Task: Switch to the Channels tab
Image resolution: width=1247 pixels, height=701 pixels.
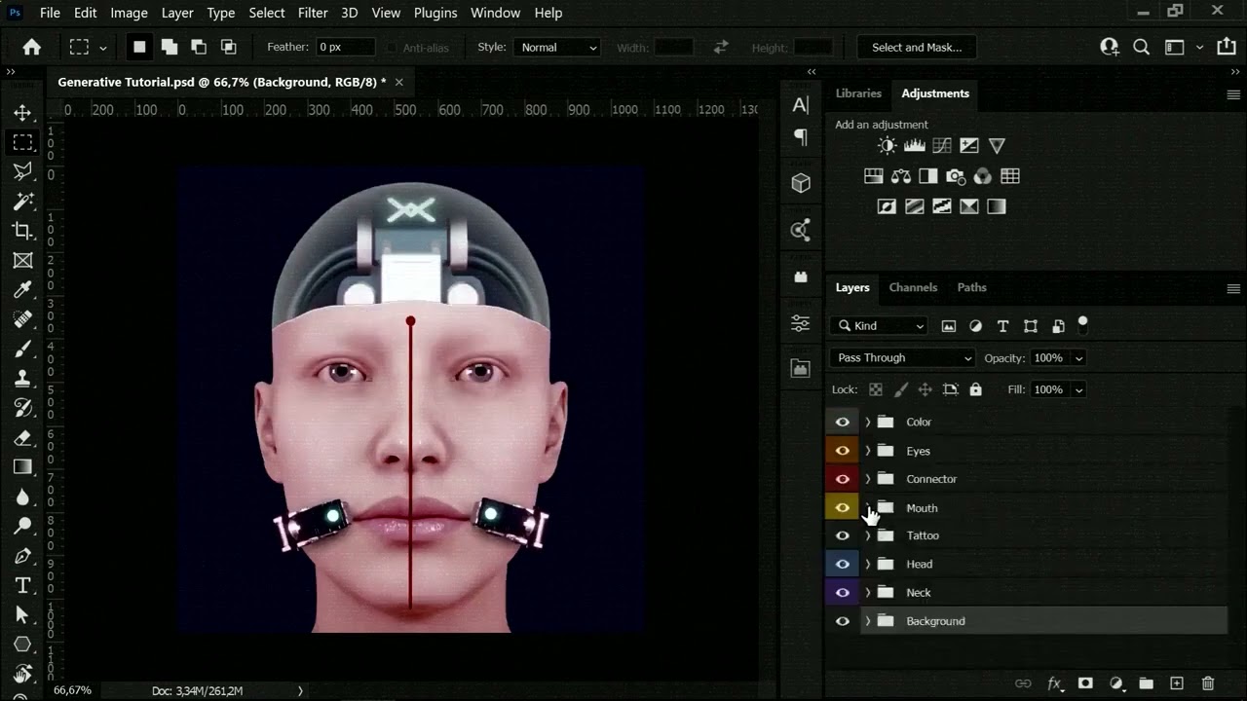Action: [x=913, y=287]
